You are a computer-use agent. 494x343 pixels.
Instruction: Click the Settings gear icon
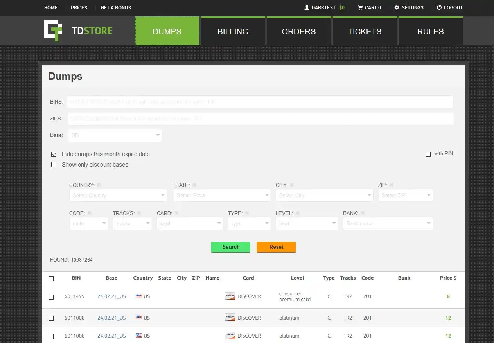[397, 7]
